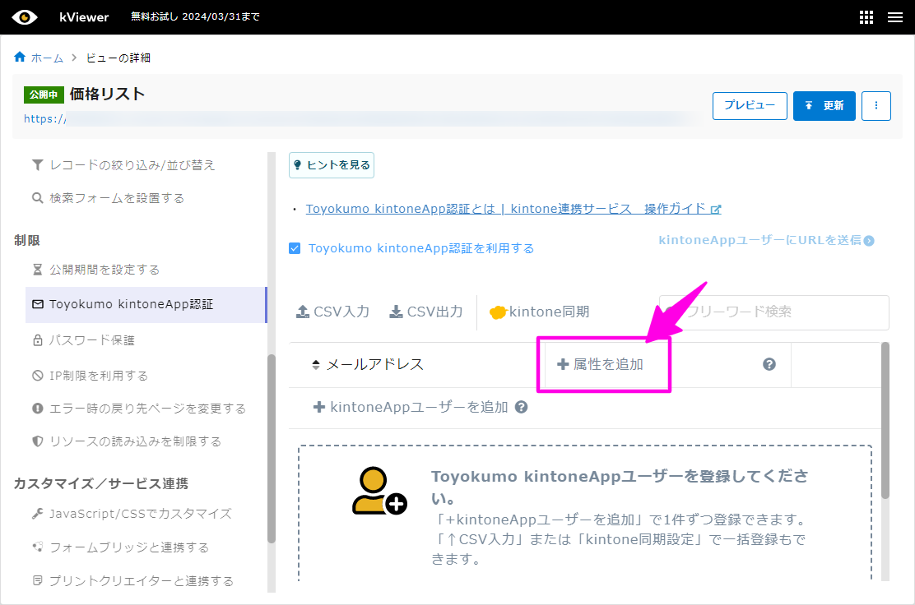The width and height of the screenshot is (915, 605).
Task: Open the hamburger menu icon
Action: pyautogui.click(x=896, y=16)
